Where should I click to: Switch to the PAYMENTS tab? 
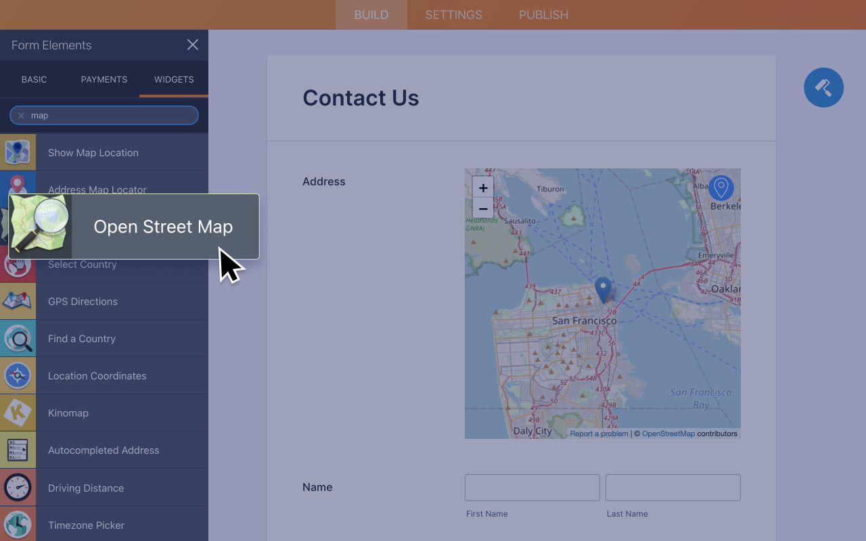104,79
